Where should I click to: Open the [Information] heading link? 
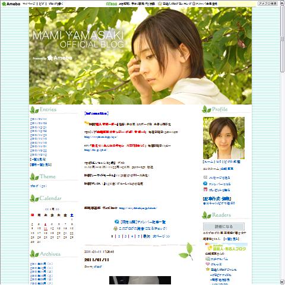[x=96, y=113]
